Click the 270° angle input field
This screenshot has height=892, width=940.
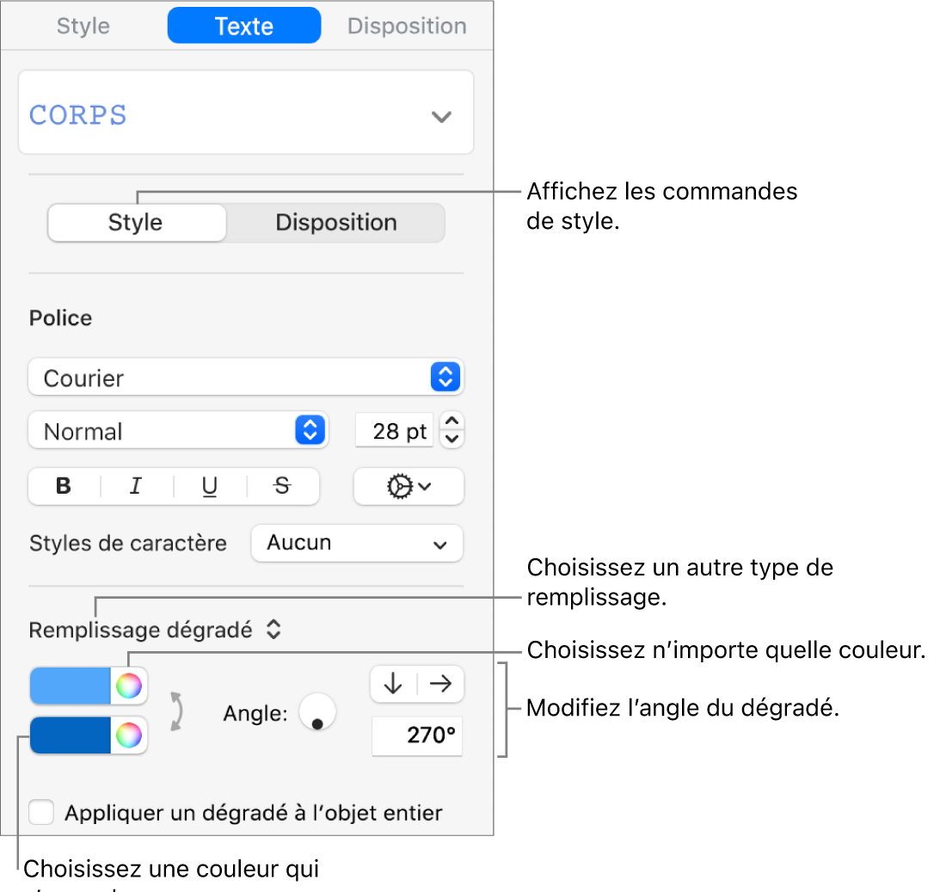417,737
